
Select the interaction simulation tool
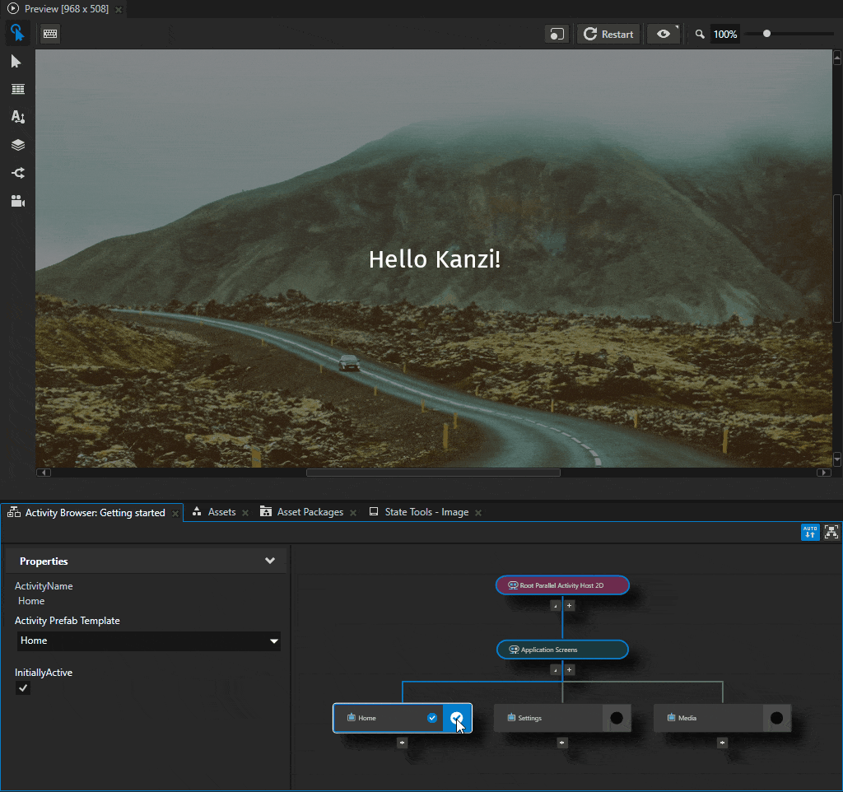[x=17, y=33]
